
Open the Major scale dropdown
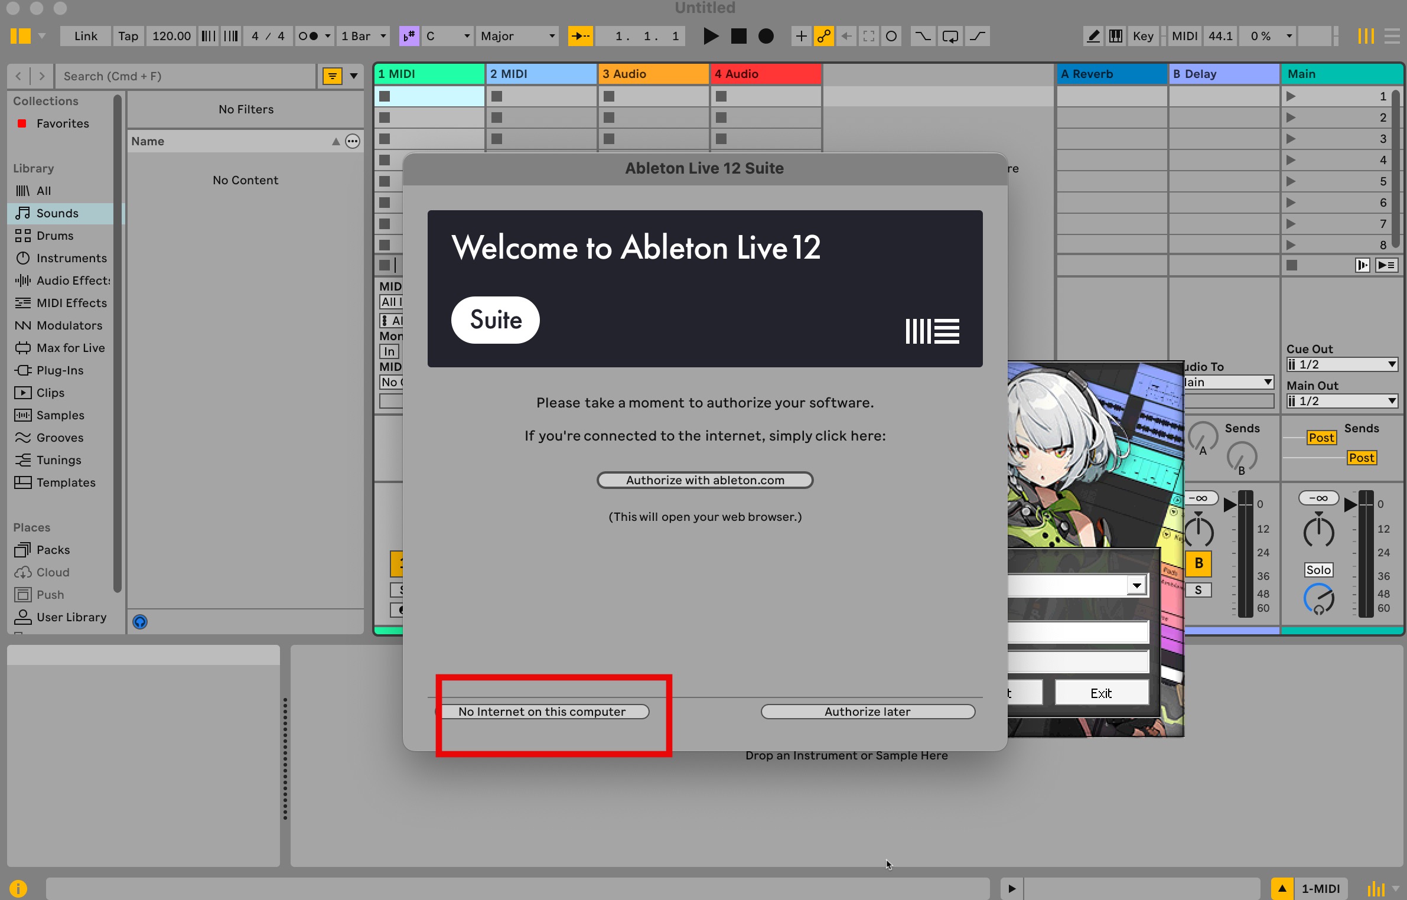coord(517,36)
